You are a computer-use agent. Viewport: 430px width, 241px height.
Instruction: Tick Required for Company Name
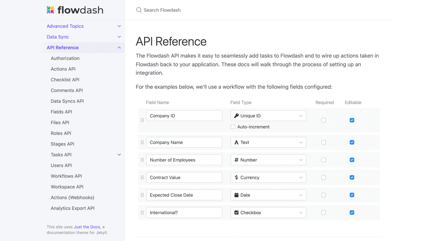click(x=324, y=142)
